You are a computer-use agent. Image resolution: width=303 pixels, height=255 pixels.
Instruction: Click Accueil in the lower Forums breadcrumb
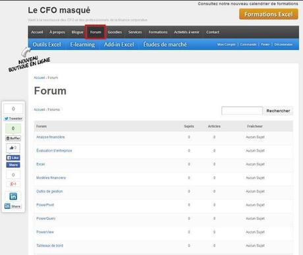[x=40, y=109]
